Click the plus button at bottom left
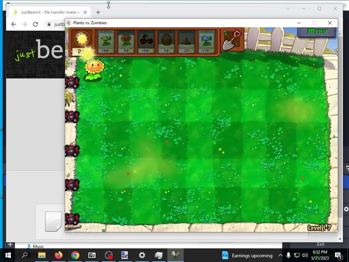Image resolution: width=349 pixels, height=262 pixels. pos(10,244)
